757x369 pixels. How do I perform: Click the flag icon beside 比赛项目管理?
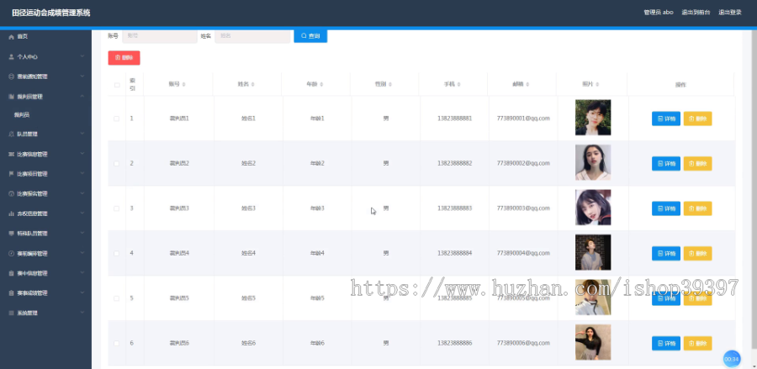12,174
